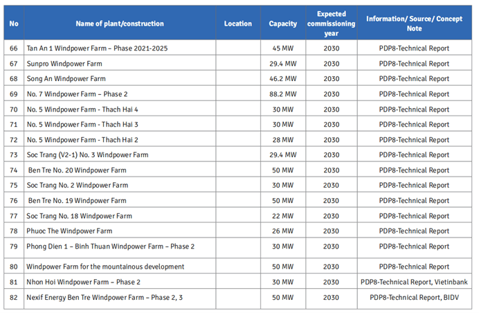This screenshot has height=313, width=479.
Task: Click the 46.2 MW capacity cell
Action: coord(282,79)
